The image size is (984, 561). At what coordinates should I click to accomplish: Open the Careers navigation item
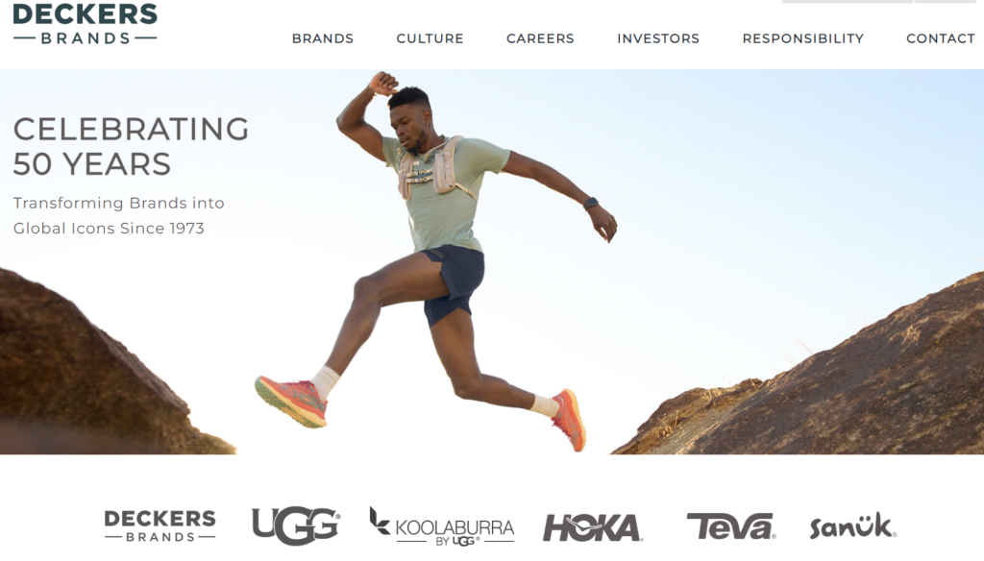click(540, 38)
